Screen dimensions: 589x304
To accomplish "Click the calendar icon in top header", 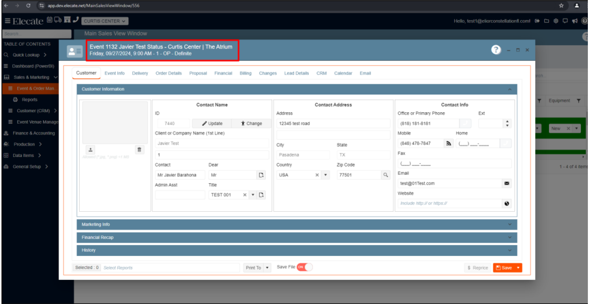I will pos(50,20).
